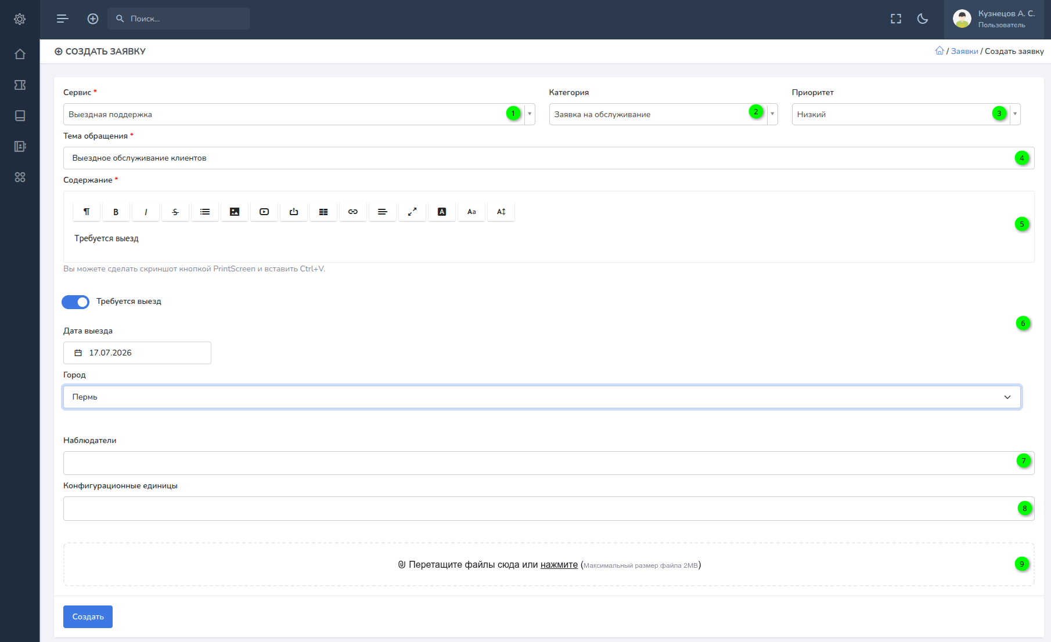The image size is (1051, 642).
Task: Open the Сервис dropdown
Action: (x=299, y=114)
